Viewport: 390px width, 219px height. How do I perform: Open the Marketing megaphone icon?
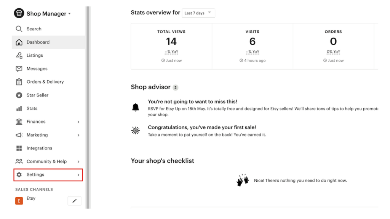click(18, 135)
